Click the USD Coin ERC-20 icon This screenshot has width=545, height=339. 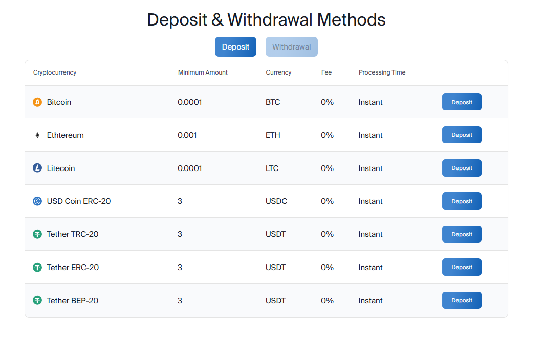coord(37,201)
